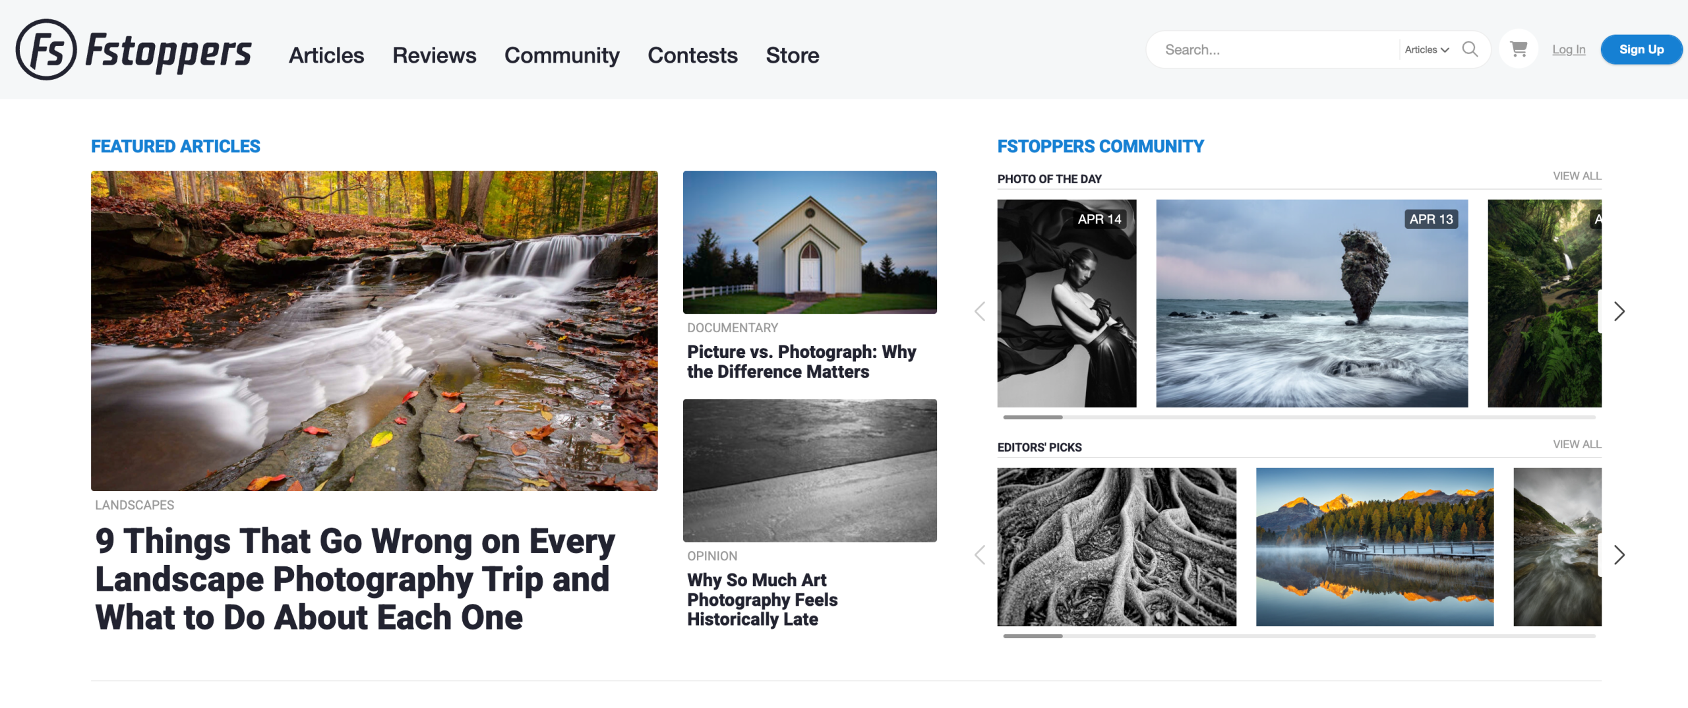Screen dimensions: 1688x708
Task: Open the Articles search scope dropdown
Action: click(x=1427, y=49)
